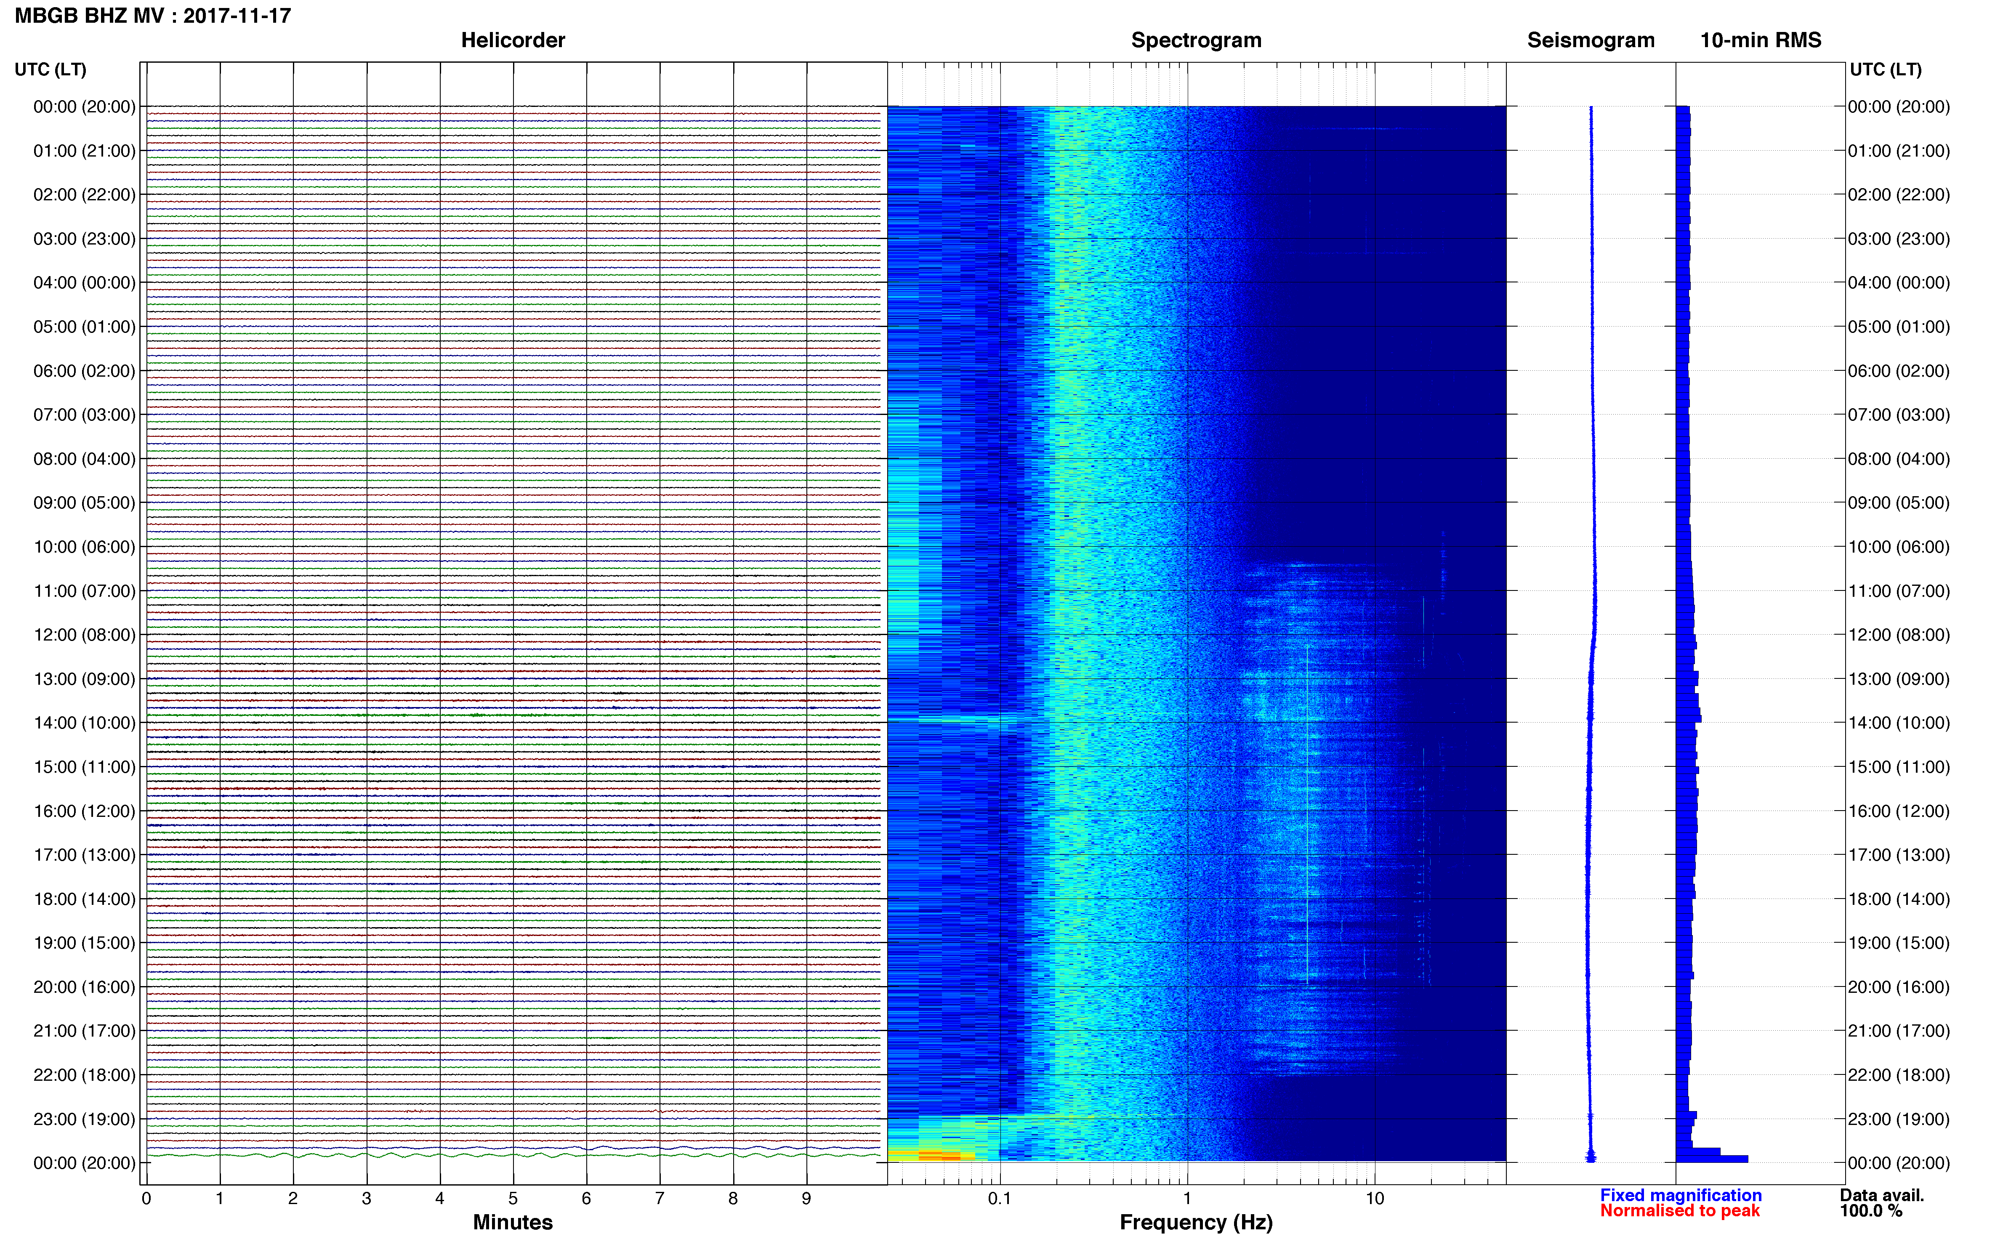Screen dimensions: 1995x1247
Task: Click the '9' tick on the Minutes axis
Action: (x=806, y=1198)
